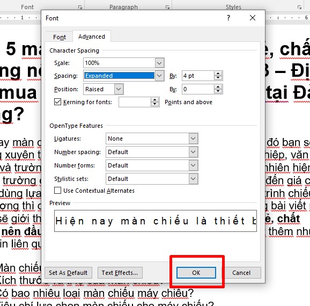Click the Help question mark icon

pyautogui.click(x=228, y=18)
